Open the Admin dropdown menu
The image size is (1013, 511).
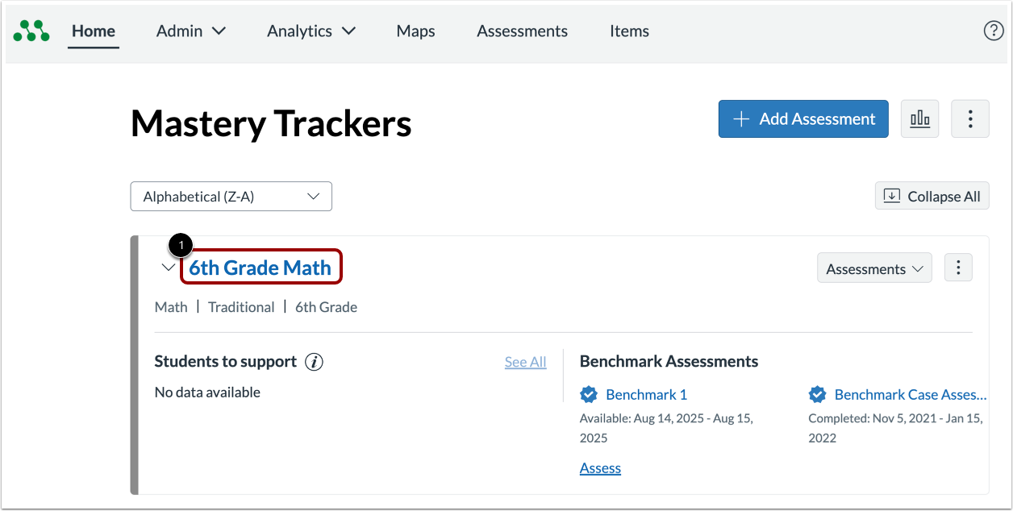click(190, 31)
